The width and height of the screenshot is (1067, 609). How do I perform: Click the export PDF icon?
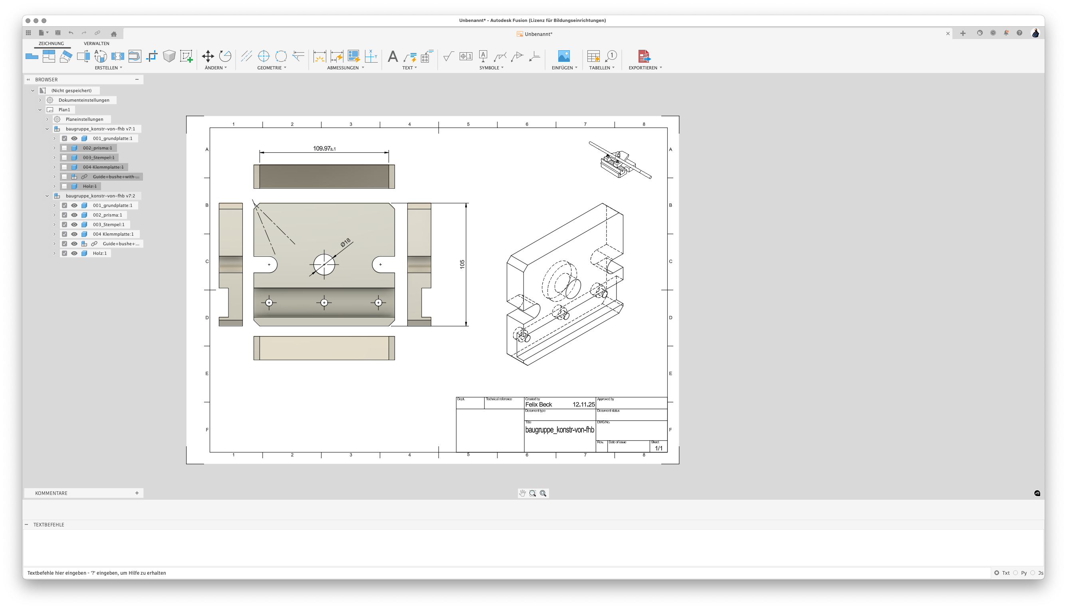[x=644, y=56]
